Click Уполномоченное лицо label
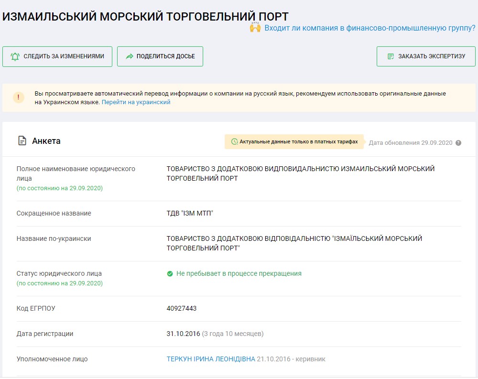The height and width of the screenshot is (379, 478). pos(52,359)
